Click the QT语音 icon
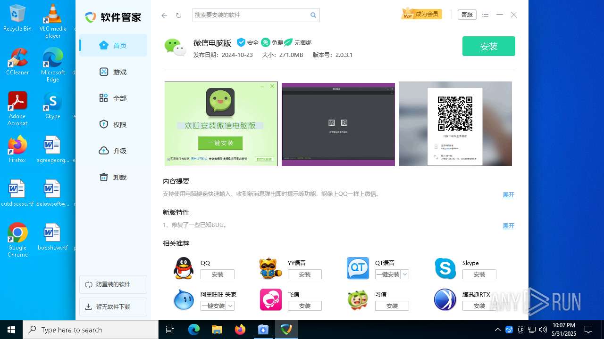The image size is (604, 339). click(x=358, y=268)
